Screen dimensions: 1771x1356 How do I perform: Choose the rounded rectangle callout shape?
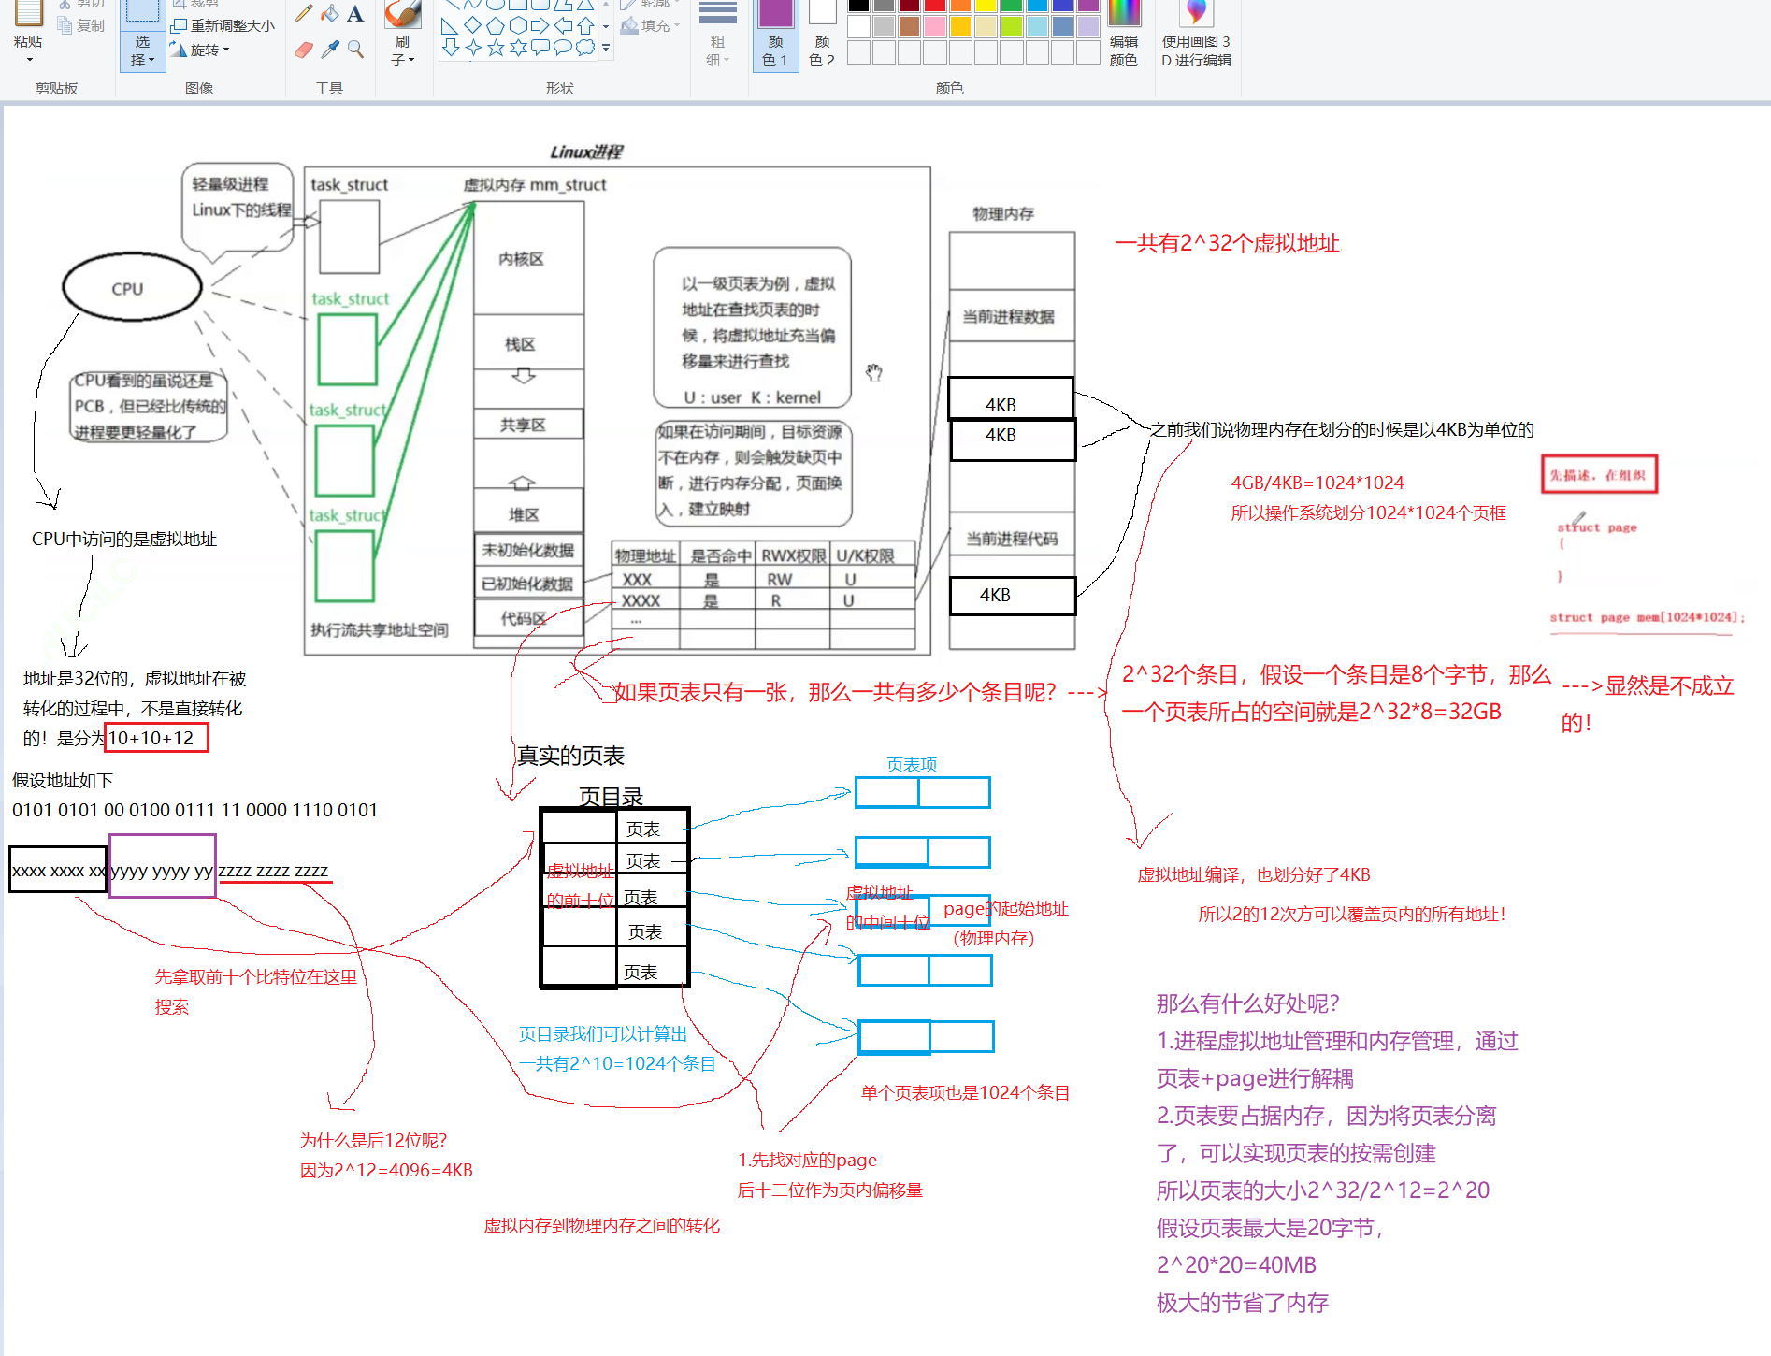tap(540, 48)
